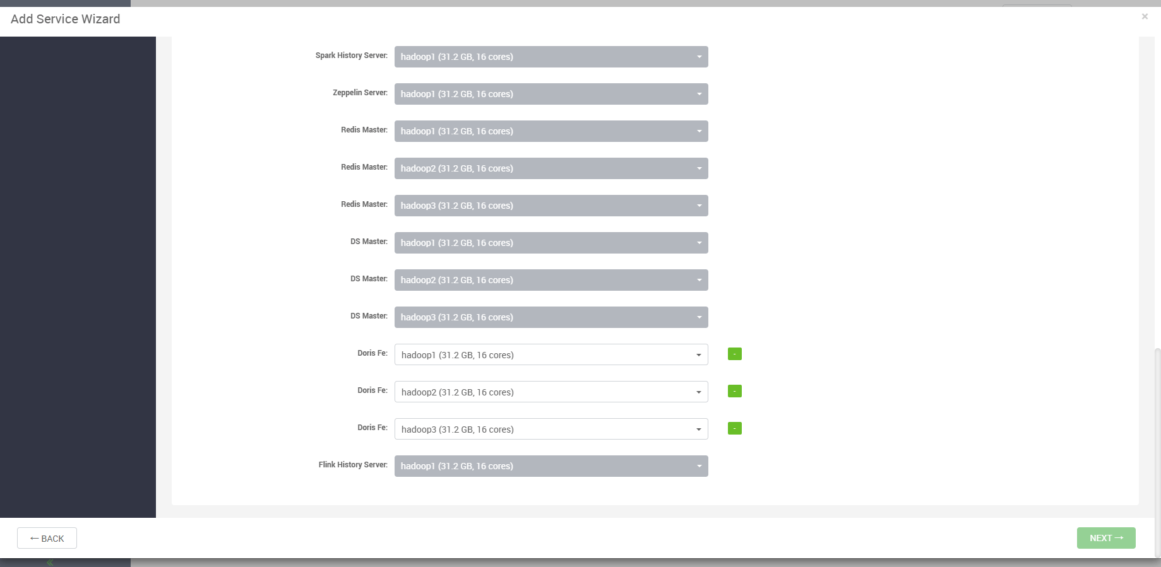Screen dimensions: 1161x567
Task: Choose host for Doris Fe hadoop1 dropdown
Action: pyautogui.click(x=551, y=354)
